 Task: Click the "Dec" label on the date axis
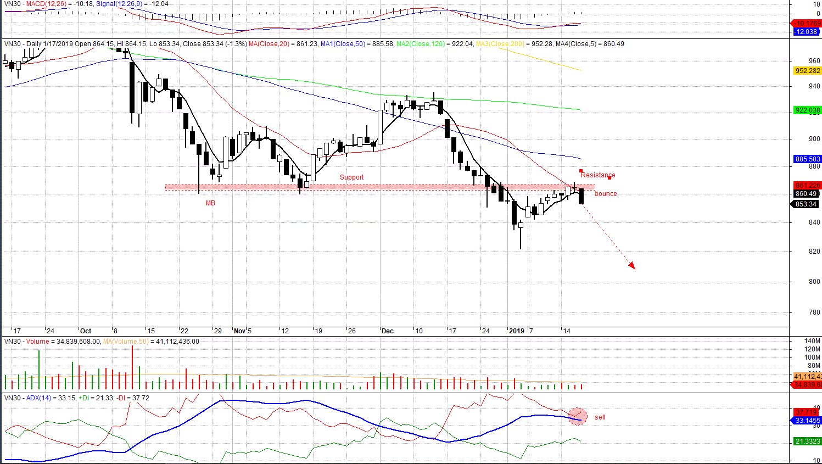pos(388,331)
